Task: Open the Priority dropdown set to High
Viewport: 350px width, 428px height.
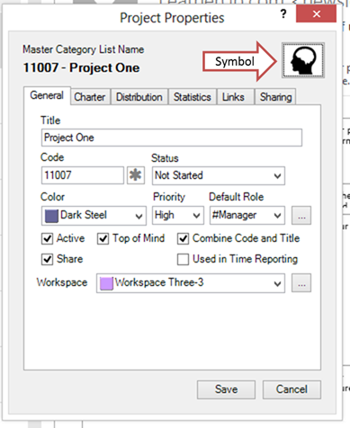Action: pyautogui.click(x=178, y=215)
